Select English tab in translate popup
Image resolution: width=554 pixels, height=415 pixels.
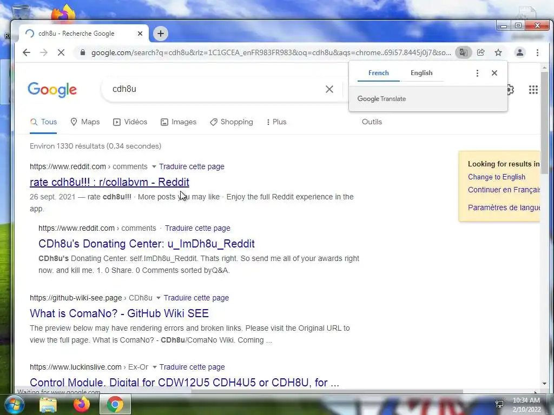point(421,73)
